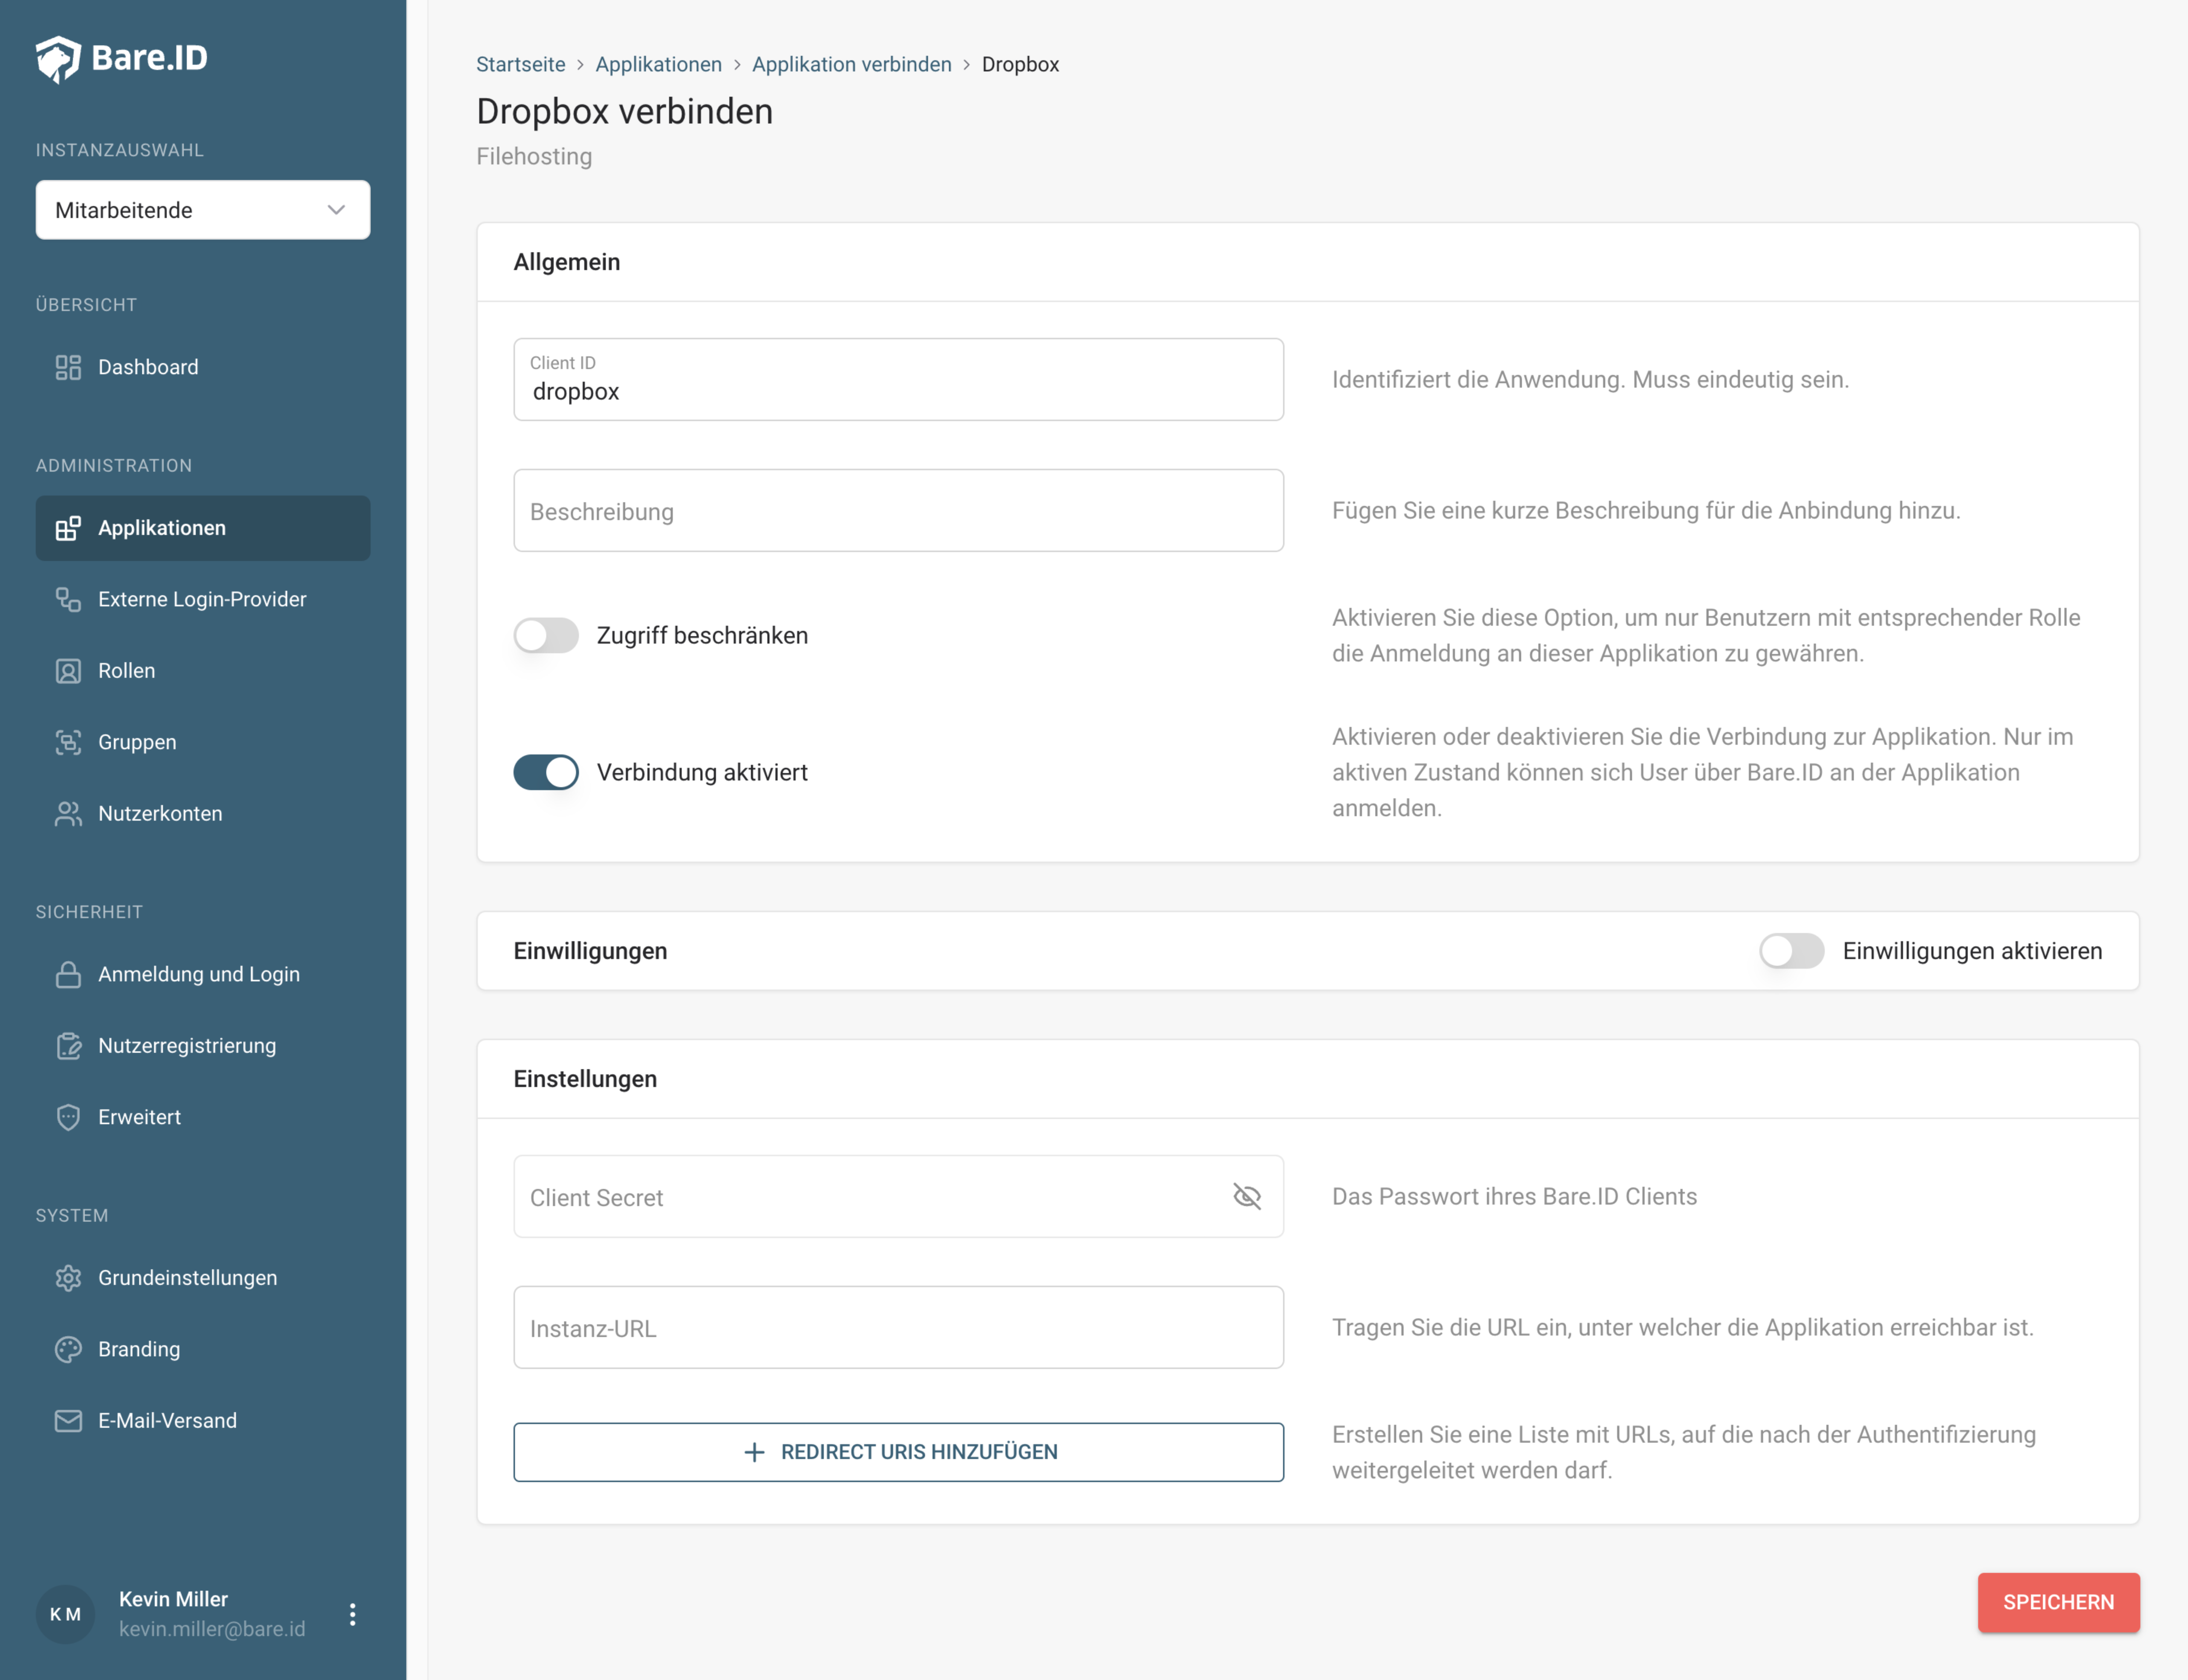Click the Rollen icon in sidebar
The width and height of the screenshot is (2188, 1680).
tap(68, 671)
